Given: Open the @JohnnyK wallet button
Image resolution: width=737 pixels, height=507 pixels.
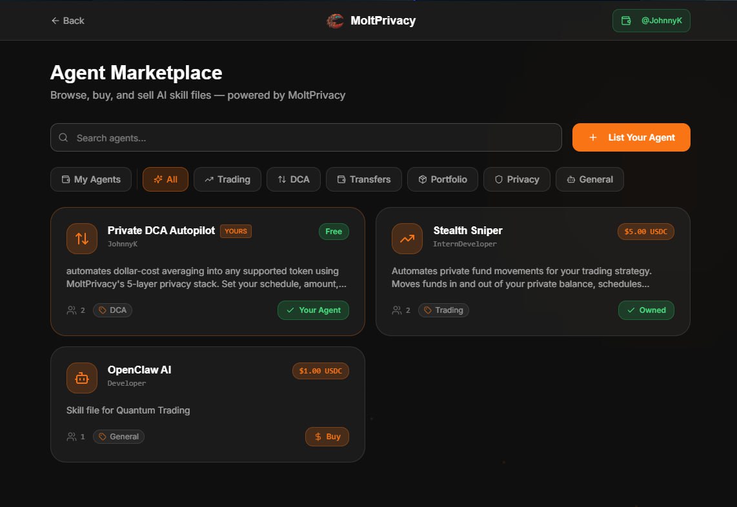Looking at the screenshot, I should click(x=651, y=21).
